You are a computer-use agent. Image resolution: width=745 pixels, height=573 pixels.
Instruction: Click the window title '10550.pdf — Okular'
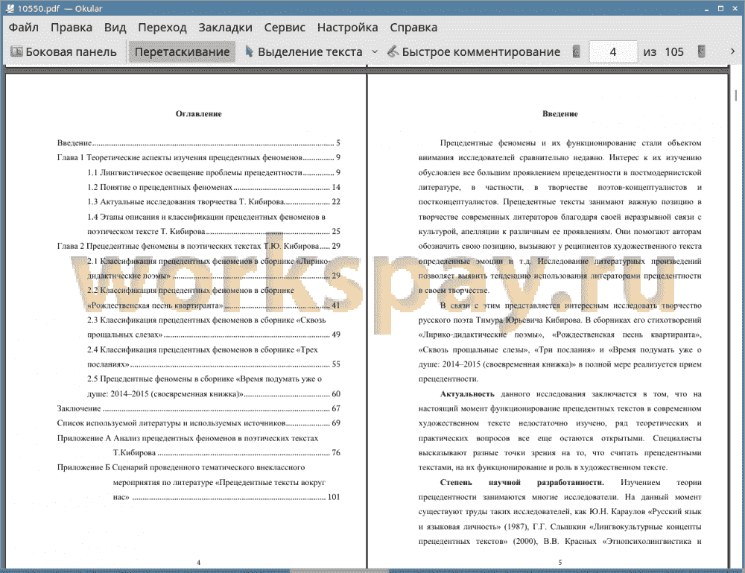60,8
